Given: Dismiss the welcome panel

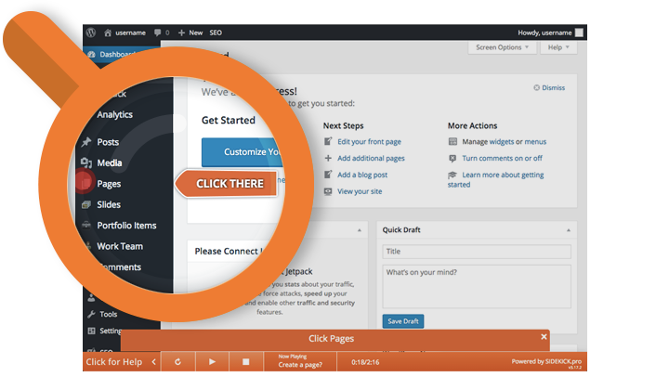Looking at the screenshot, I should (x=549, y=88).
